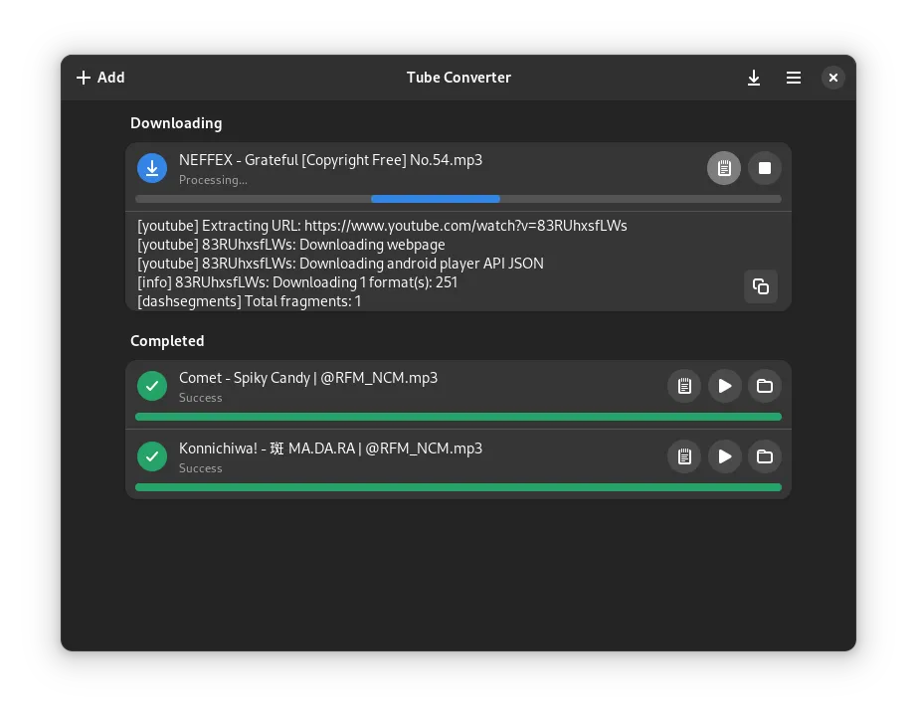Image resolution: width=917 pixels, height=718 pixels.
Task: Click the blue download status icon
Action: pyautogui.click(x=152, y=168)
